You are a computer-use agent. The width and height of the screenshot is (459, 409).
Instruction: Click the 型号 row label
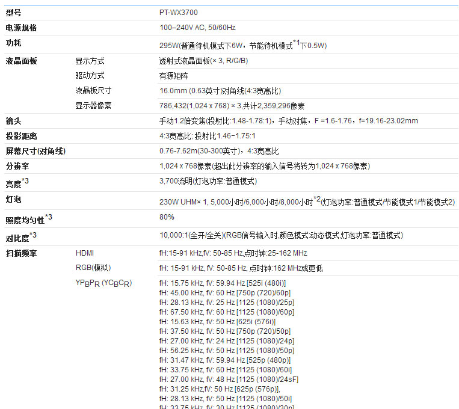coord(13,13)
